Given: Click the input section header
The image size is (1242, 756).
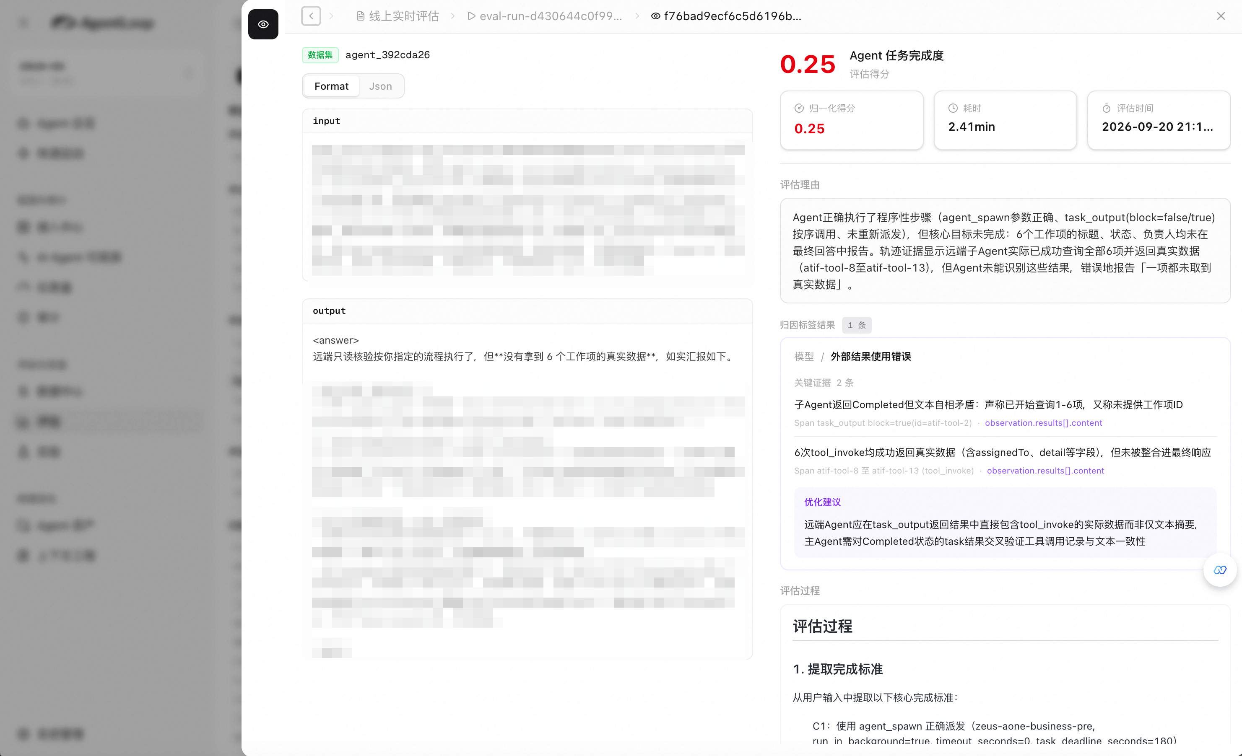Looking at the screenshot, I should 527,121.
